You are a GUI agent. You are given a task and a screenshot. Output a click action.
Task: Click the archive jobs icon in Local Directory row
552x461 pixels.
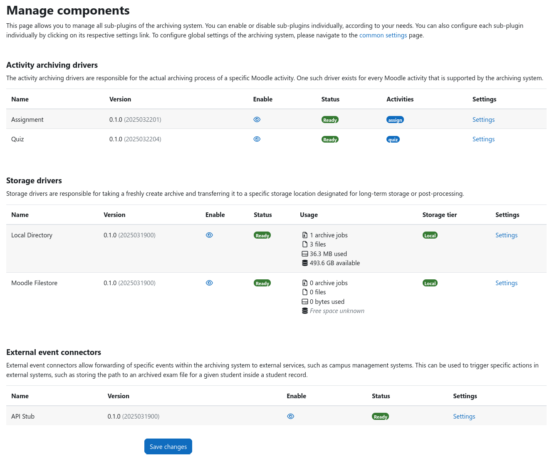(304, 235)
